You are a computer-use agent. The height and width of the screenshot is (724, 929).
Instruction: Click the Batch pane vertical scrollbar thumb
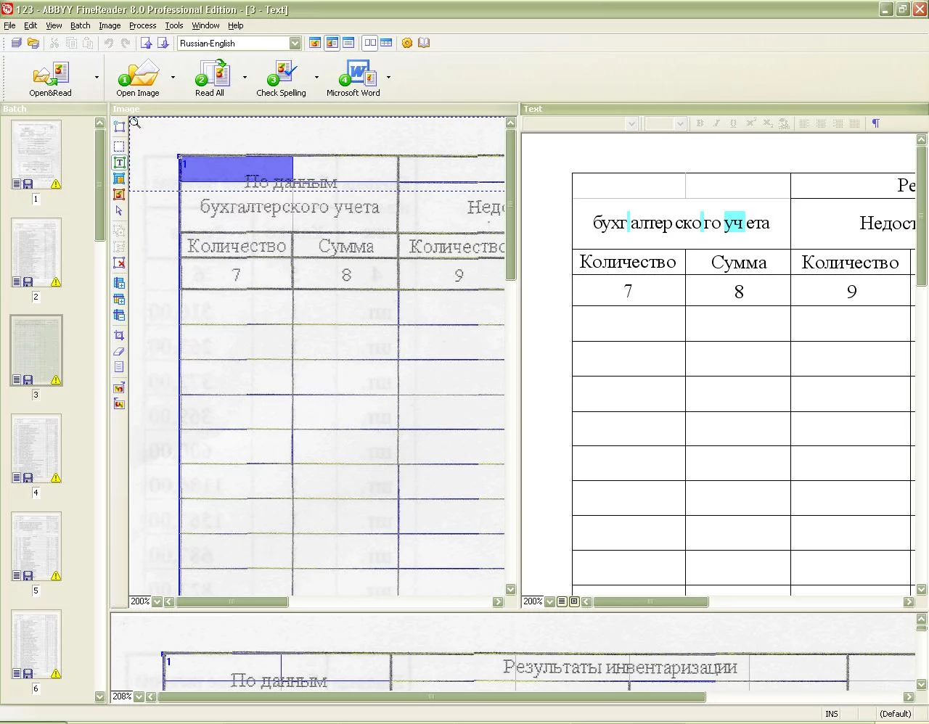(x=100, y=184)
